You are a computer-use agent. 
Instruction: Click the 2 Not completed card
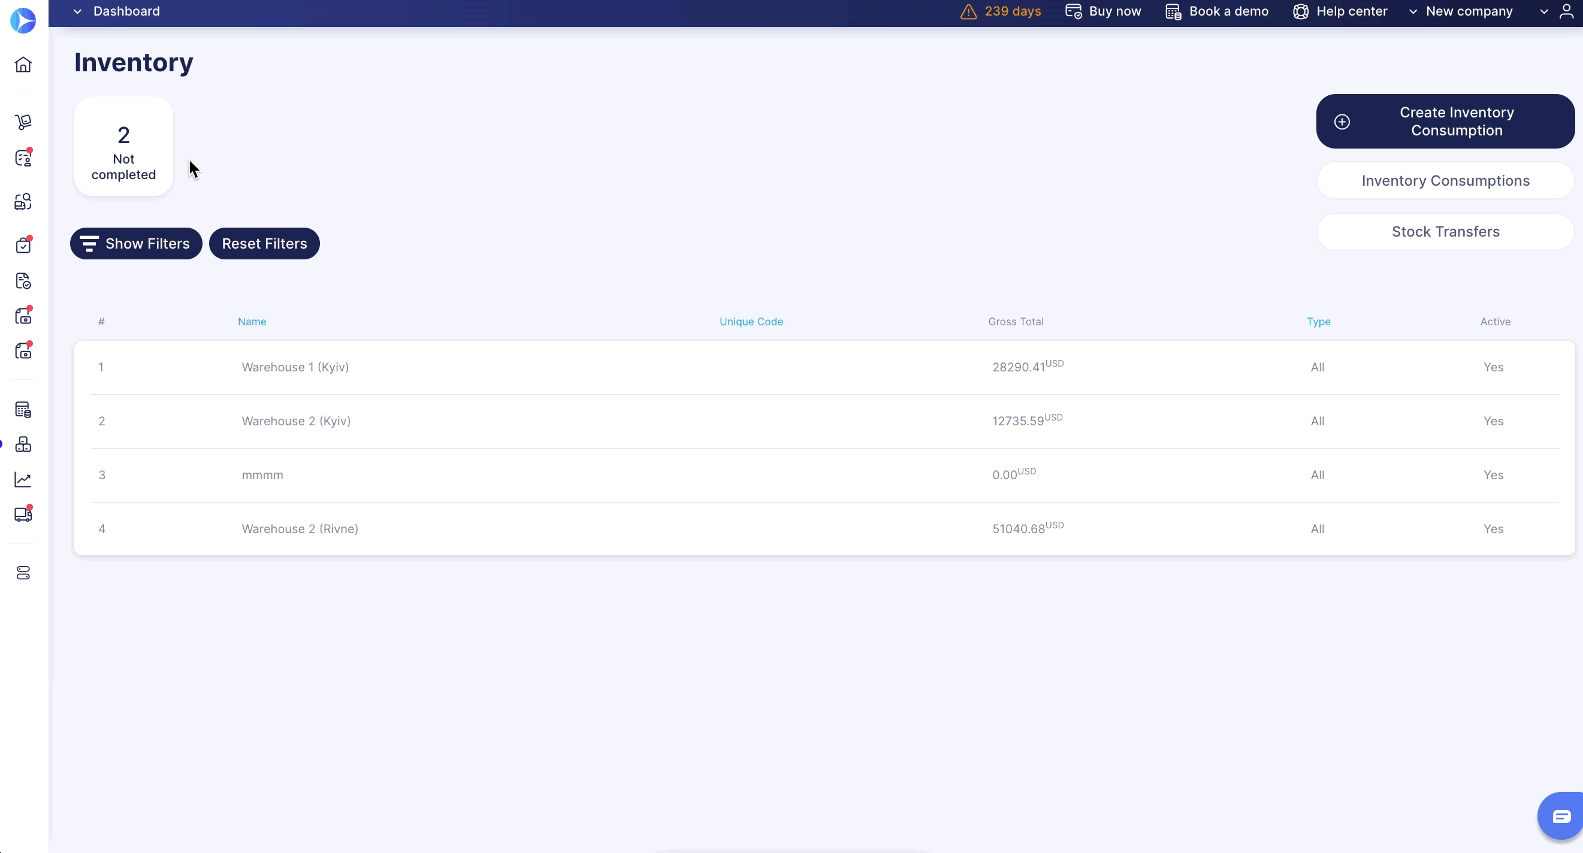[x=123, y=146]
